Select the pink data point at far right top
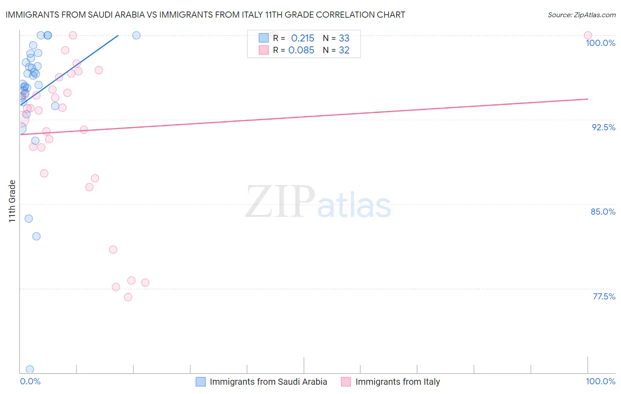 coord(588,35)
